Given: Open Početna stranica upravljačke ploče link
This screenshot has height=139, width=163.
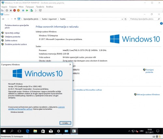Looking at the screenshot, I should click(17, 27).
